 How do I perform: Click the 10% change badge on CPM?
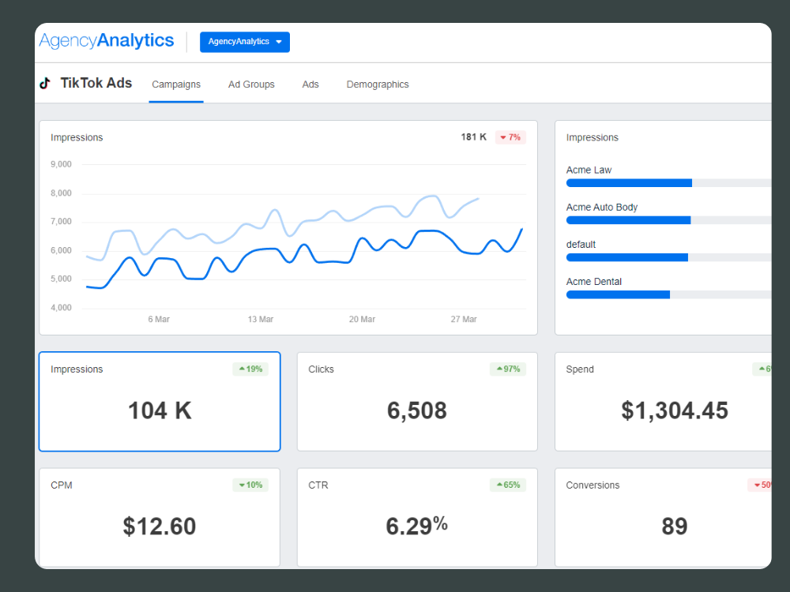[x=250, y=485]
